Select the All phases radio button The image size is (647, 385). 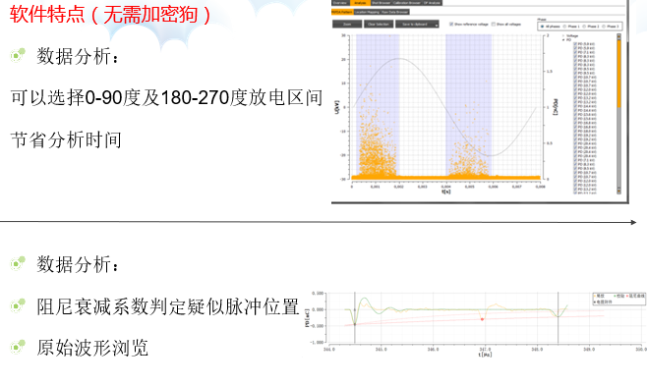click(542, 27)
